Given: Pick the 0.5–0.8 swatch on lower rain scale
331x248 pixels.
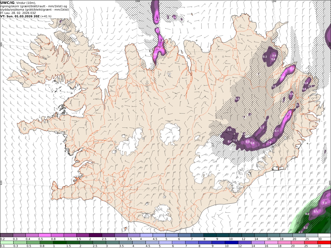Looking at the screenshot, I should coord(33,243).
